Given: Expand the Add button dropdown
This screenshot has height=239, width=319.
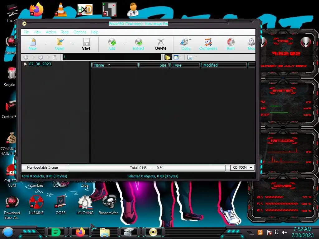Looking at the screenshot, I should 125,44.
